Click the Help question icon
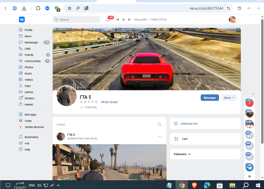Screen dimensions: 264x189 click(21, 149)
